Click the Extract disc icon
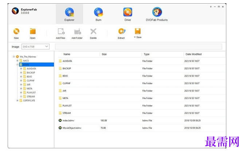This screenshot has height=153, width=246. tap(122, 31)
